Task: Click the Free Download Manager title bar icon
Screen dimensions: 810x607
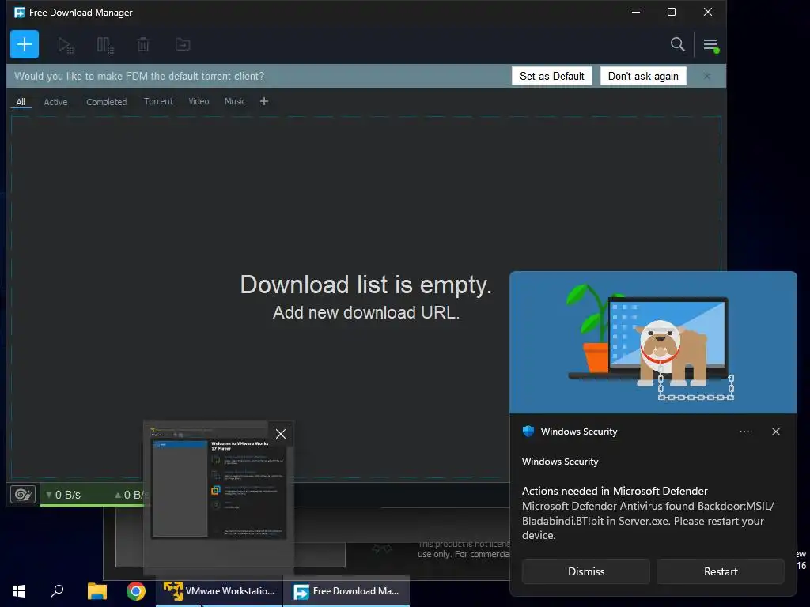Action: (x=19, y=13)
